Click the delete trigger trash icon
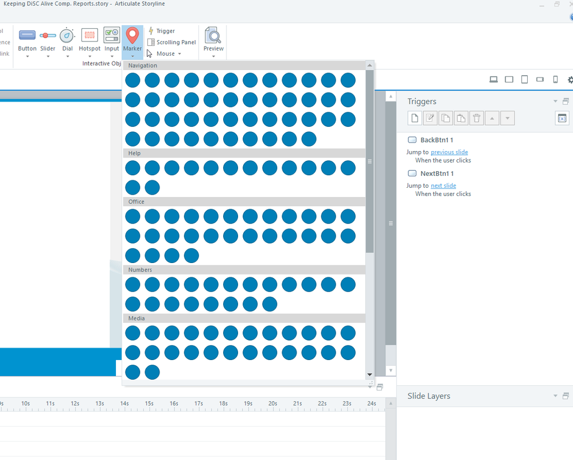 pyautogui.click(x=477, y=118)
